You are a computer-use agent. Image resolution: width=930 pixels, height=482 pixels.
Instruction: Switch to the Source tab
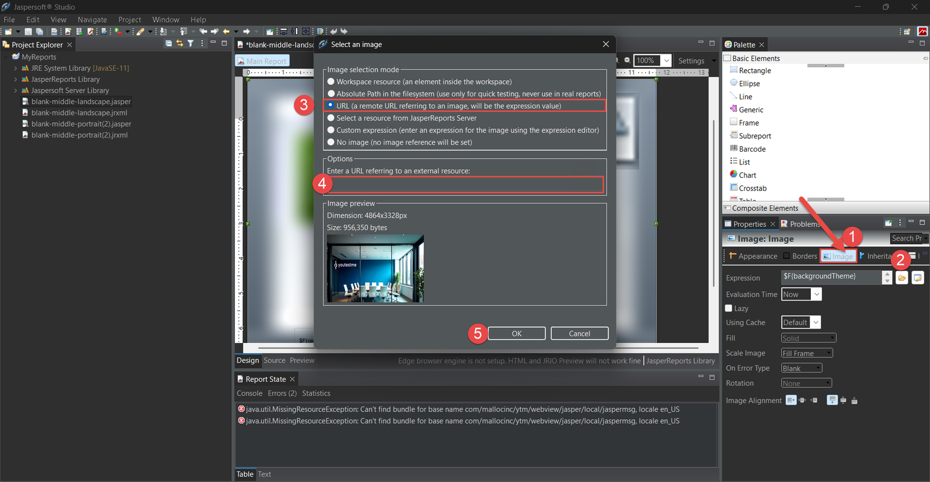[274, 360]
